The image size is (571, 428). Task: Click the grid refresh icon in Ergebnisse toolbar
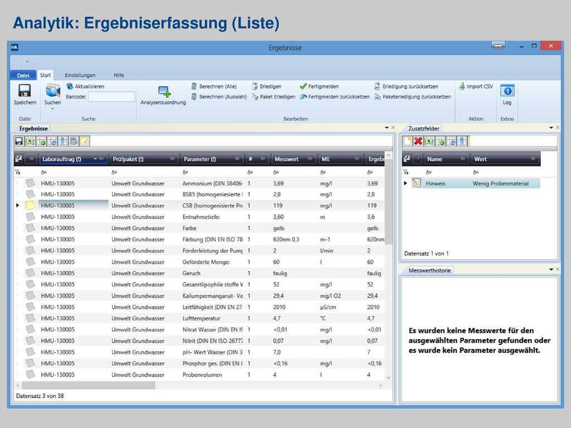click(52, 141)
